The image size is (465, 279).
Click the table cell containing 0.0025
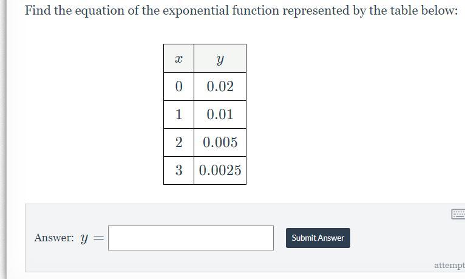click(x=220, y=170)
